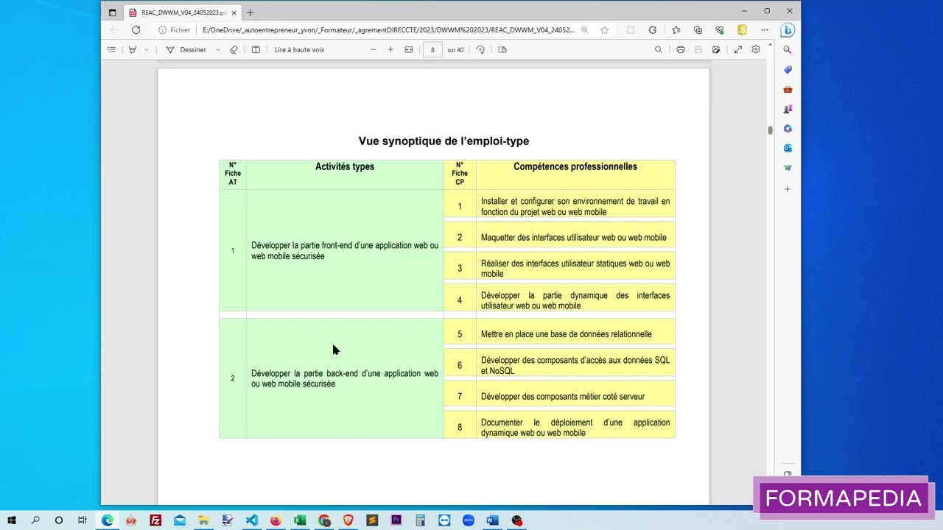Click the sidebar search icon

[x=788, y=50]
